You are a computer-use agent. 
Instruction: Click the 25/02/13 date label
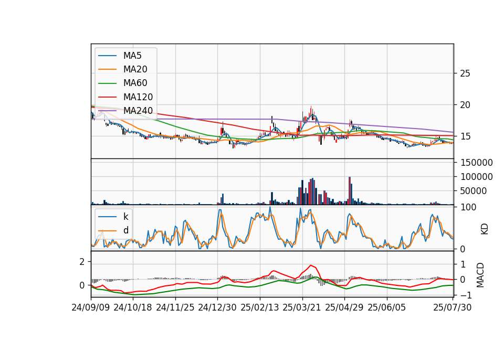(x=260, y=308)
